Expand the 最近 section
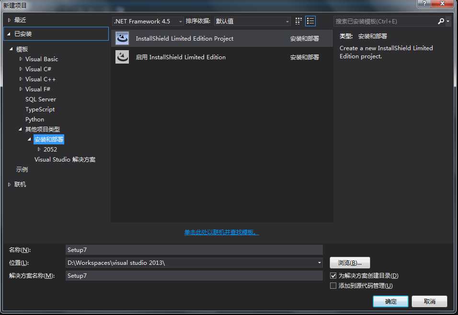Viewport: 458px width, 315px height. point(10,20)
